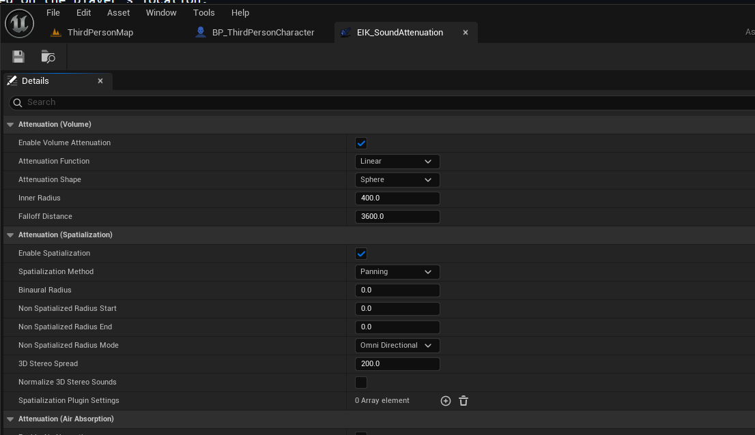Viewport: 755px width, 435px height.
Task: Open the Attenuation Shape dropdown
Action: pyautogui.click(x=397, y=180)
